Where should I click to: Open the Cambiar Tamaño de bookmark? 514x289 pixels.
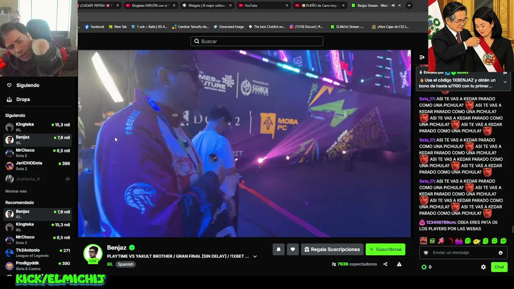click(x=190, y=27)
